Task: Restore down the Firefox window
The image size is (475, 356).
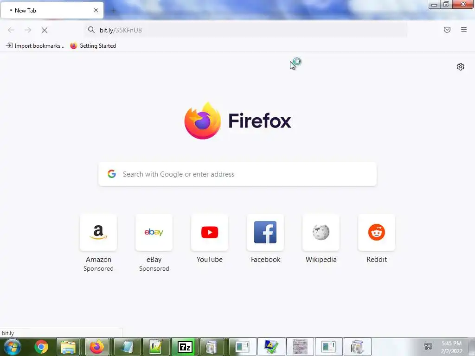Action: pos(446,4)
